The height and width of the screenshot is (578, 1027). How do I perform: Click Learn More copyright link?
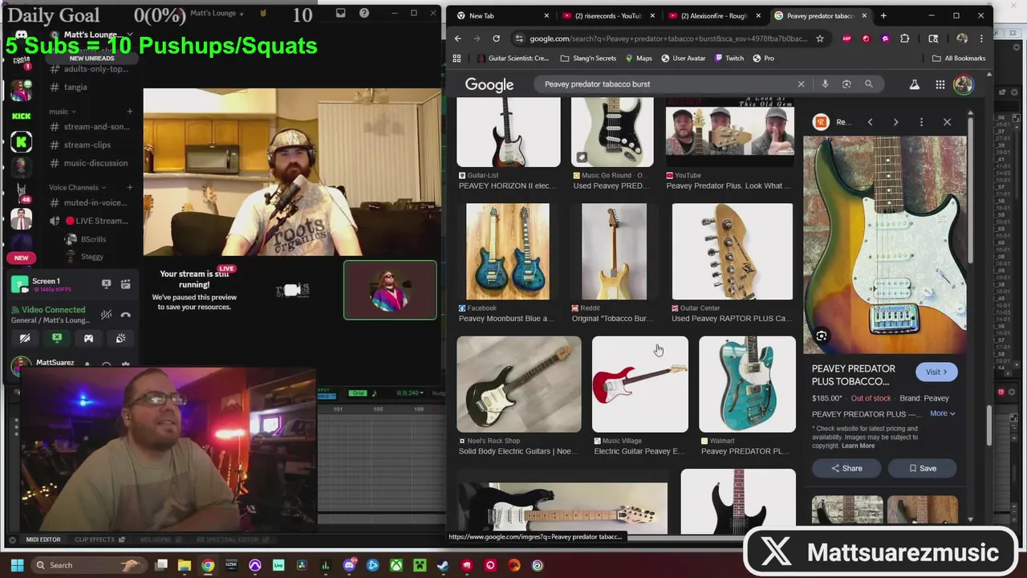[x=858, y=446]
